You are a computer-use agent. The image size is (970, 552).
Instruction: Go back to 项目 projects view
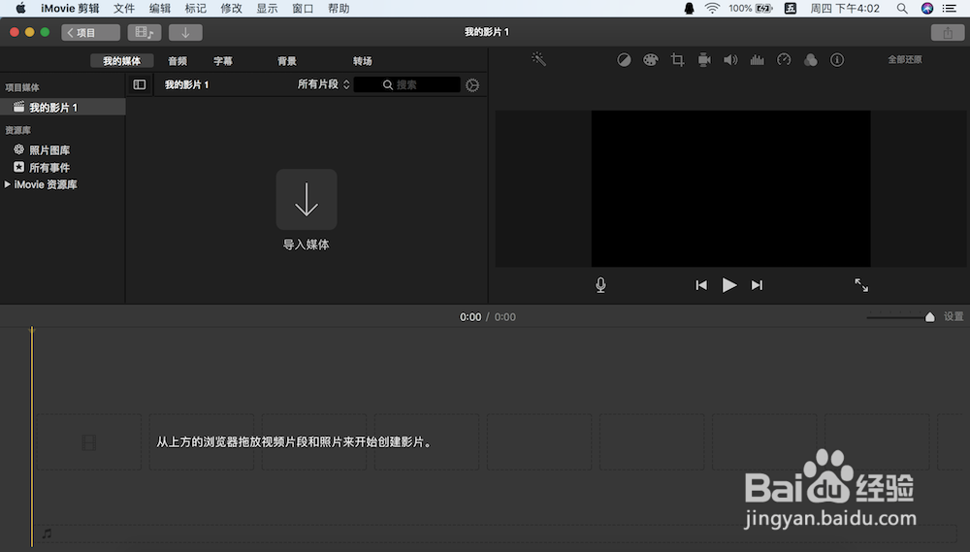90,32
